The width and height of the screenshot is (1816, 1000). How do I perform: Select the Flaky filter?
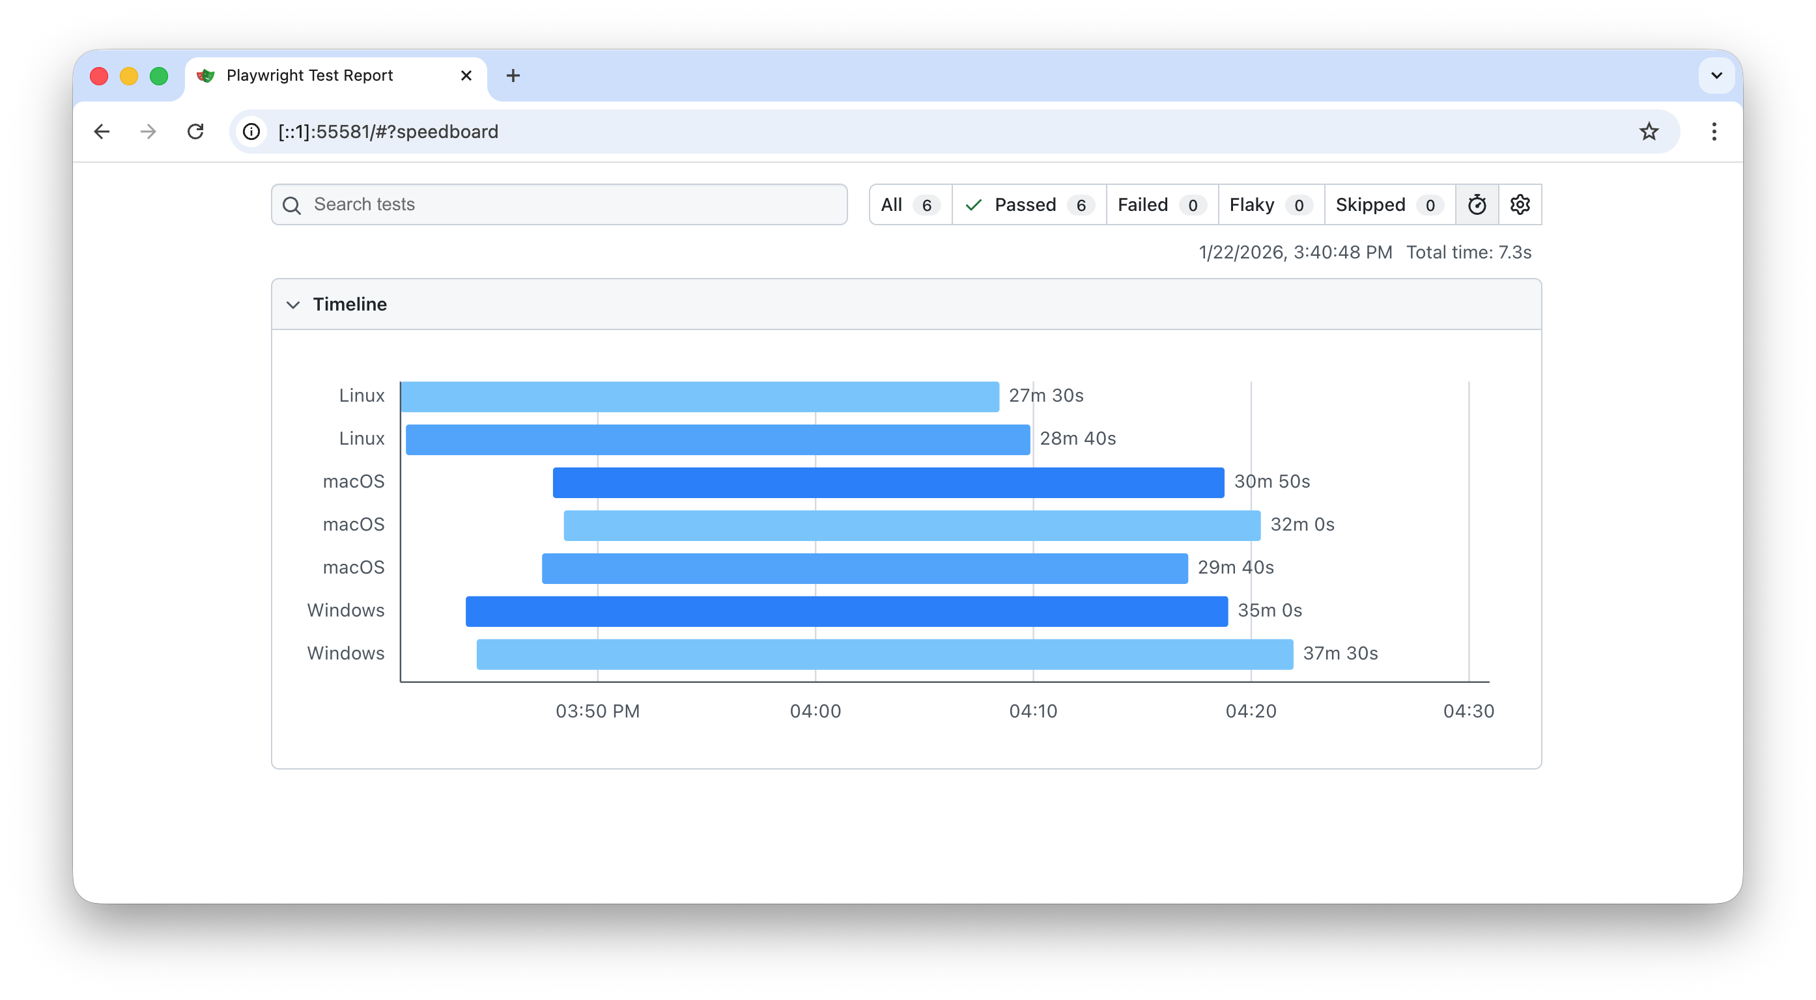1270,205
